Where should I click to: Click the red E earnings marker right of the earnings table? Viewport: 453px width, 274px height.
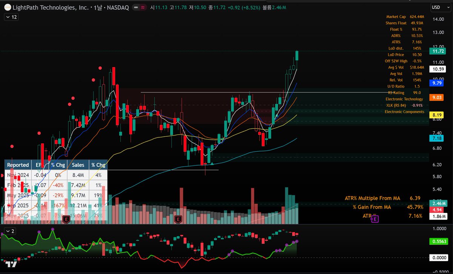point(178,219)
